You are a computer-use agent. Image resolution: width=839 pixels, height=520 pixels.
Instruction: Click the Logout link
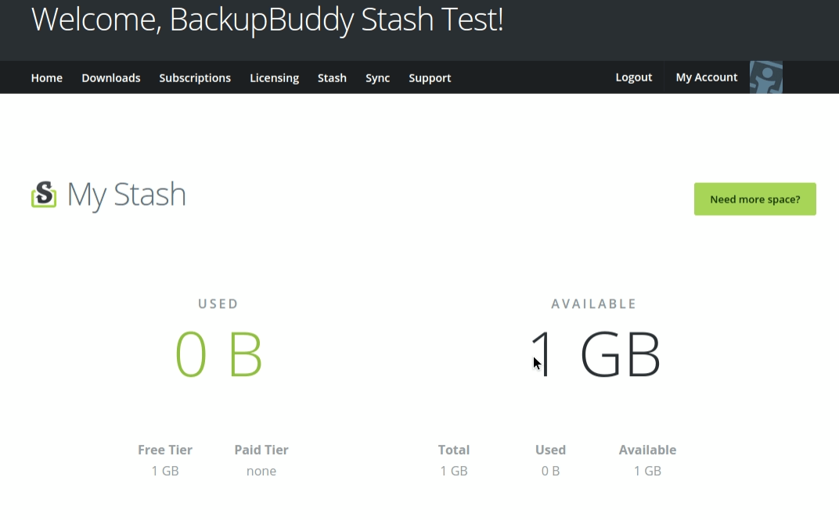click(x=634, y=77)
